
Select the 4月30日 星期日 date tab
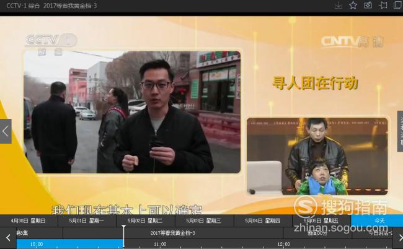coord(29,221)
